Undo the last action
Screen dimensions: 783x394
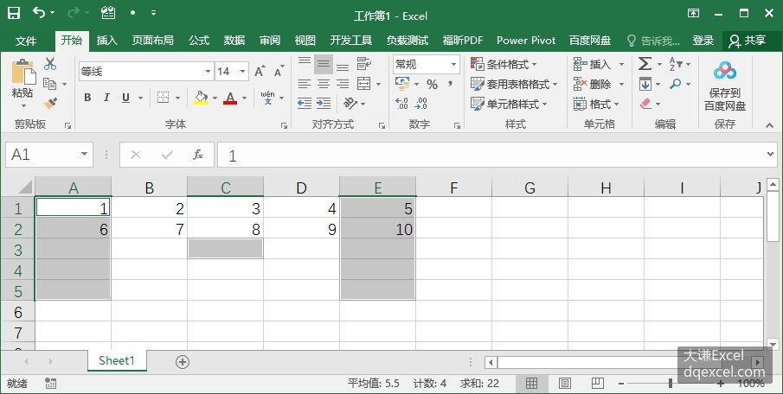pos(39,12)
